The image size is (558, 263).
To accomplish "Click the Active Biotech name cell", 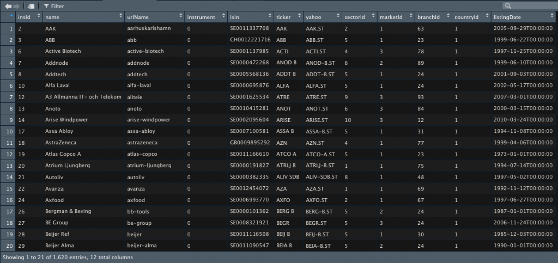I will pos(83,51).
